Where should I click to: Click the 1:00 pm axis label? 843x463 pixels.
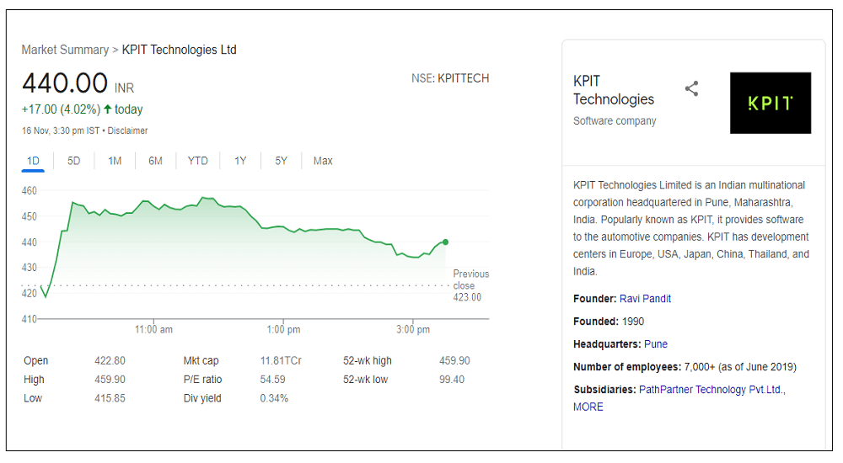click(283, 329)
